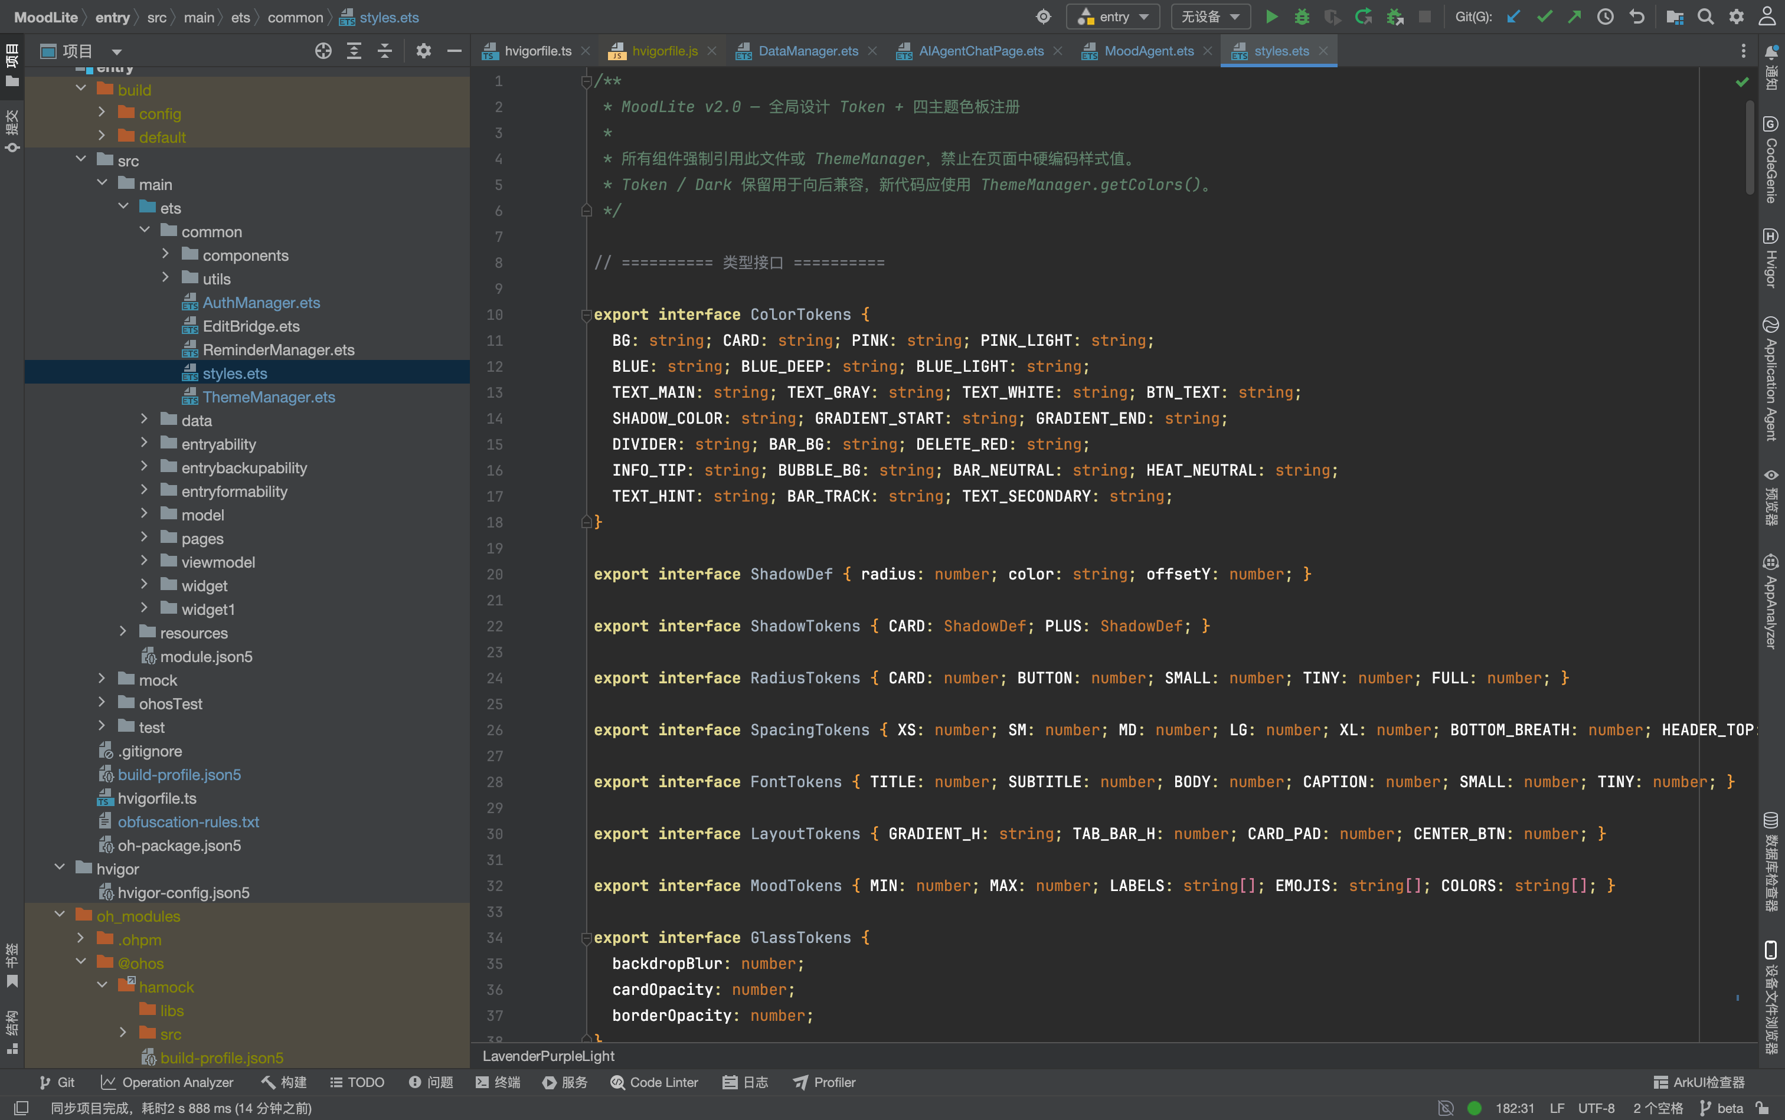
Task: Open the Code Linter tool window
Action: pyautogui.click(x=655, y=1083)
